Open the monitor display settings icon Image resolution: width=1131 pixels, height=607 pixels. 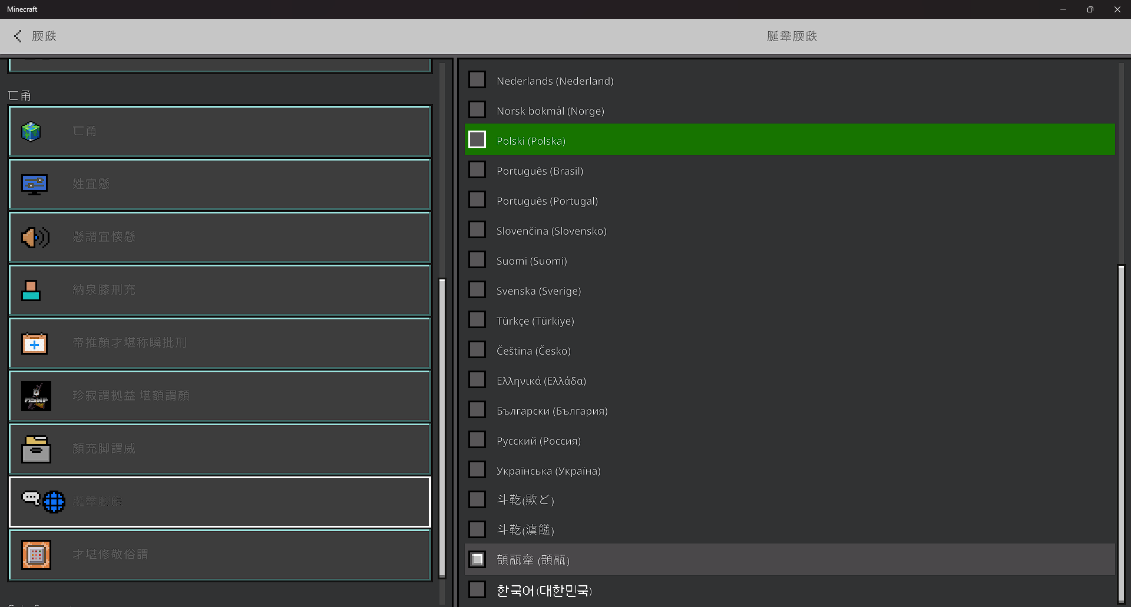point(34,184)
